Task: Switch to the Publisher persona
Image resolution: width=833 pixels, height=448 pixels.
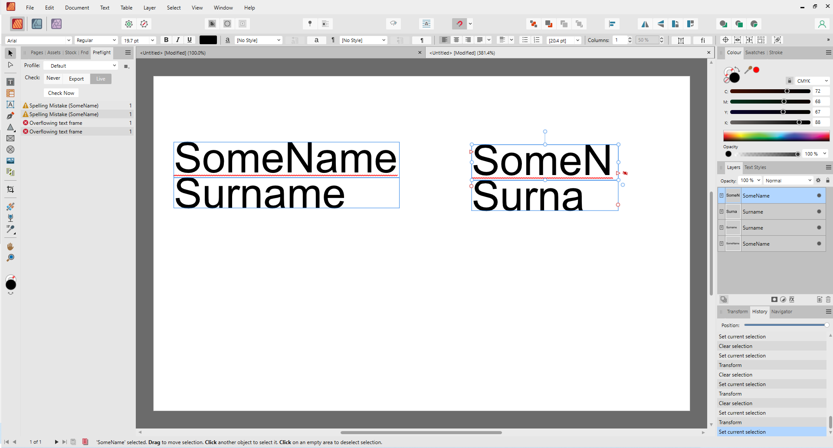Action: 17,24
